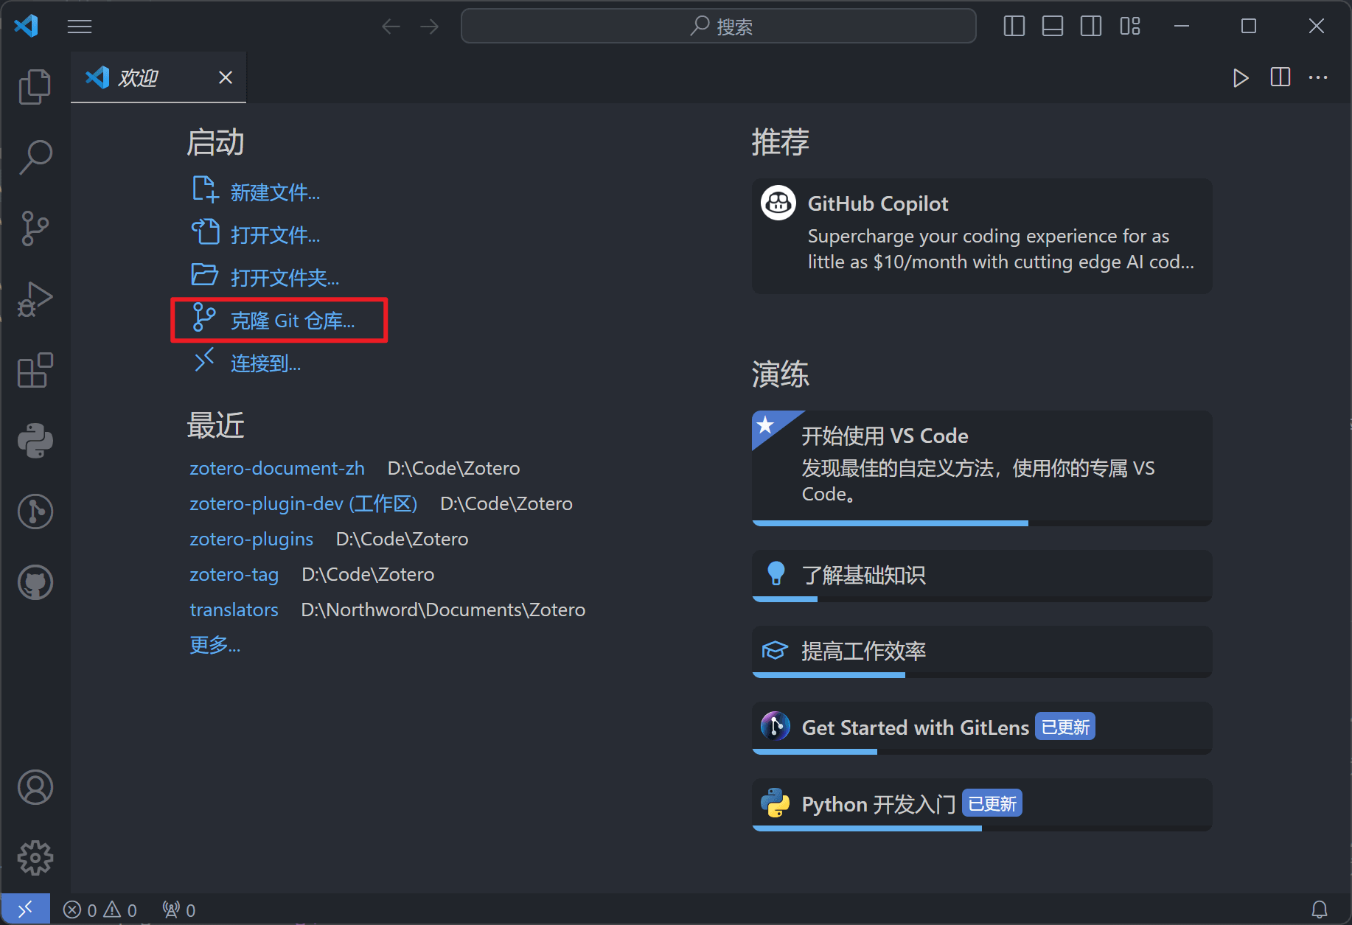Close the 欢迎 tab
The width and height of the screenshot is (1352, 925).
(226, 77)
